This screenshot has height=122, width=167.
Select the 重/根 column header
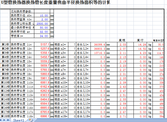click(x=122, y=40)
